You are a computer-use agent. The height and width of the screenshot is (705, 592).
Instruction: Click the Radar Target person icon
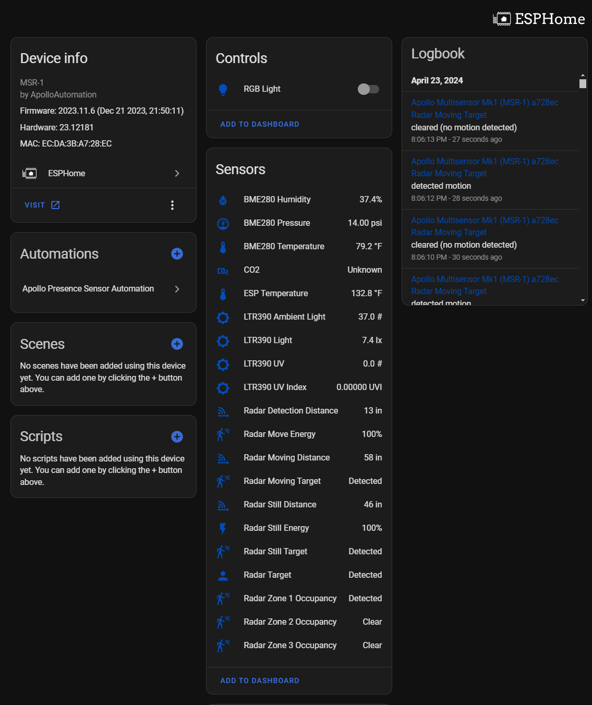223,575
